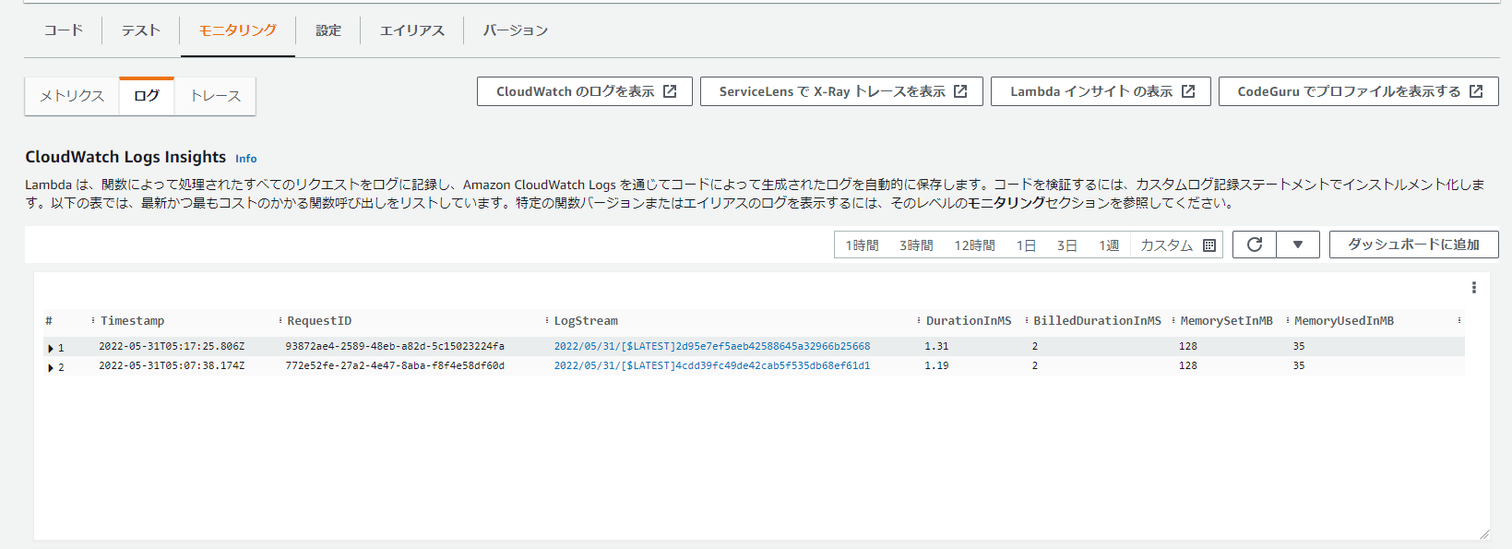Click ダッシュボードに追加 button
The width and height of the screenshot is (1512, 549).
(x=1413, y=245)
